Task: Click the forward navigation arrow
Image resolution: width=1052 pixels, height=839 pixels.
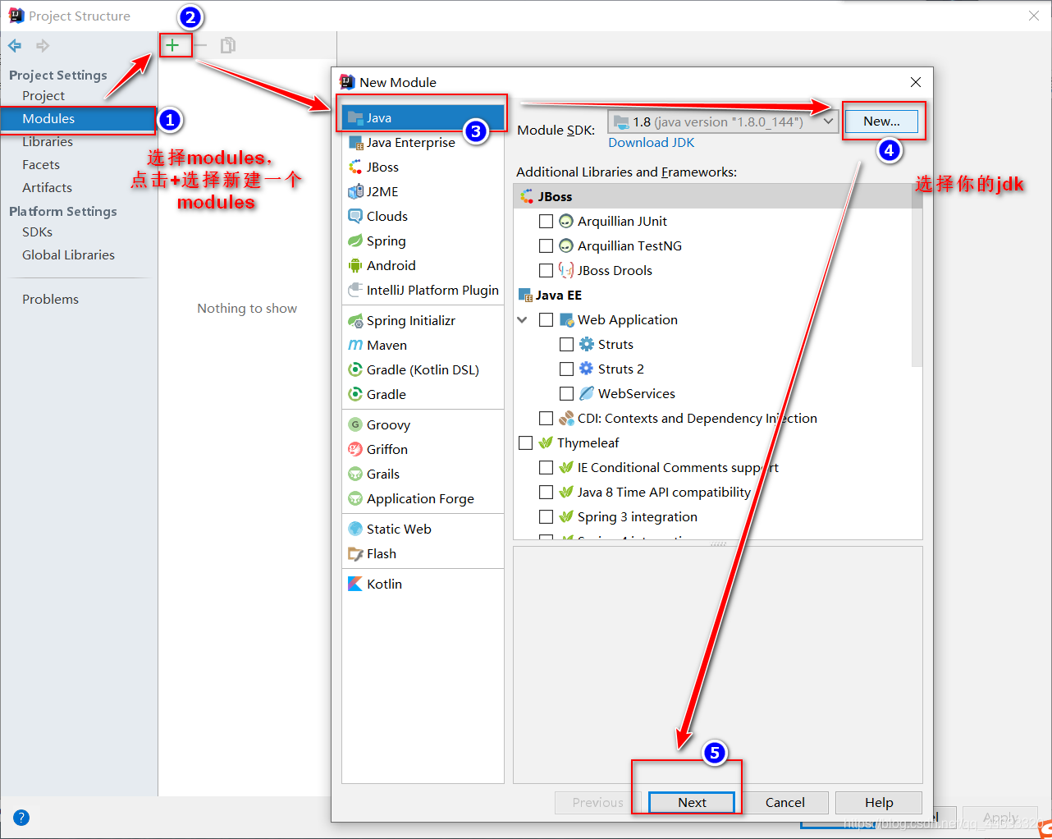Action: coord(43,46)
